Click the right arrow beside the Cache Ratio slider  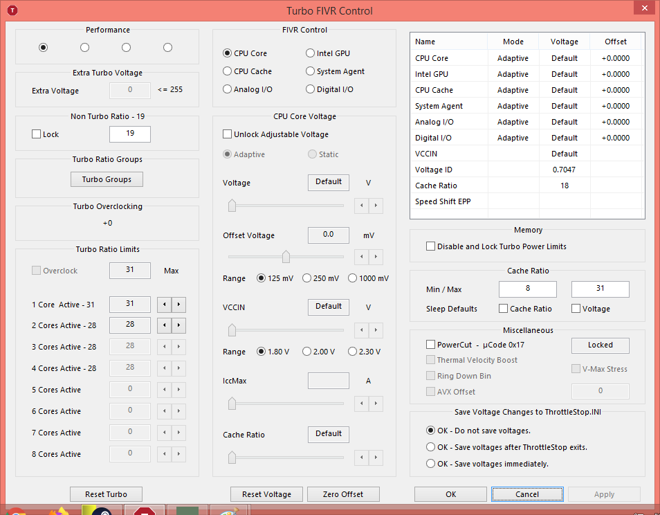[x=376, y=458]
